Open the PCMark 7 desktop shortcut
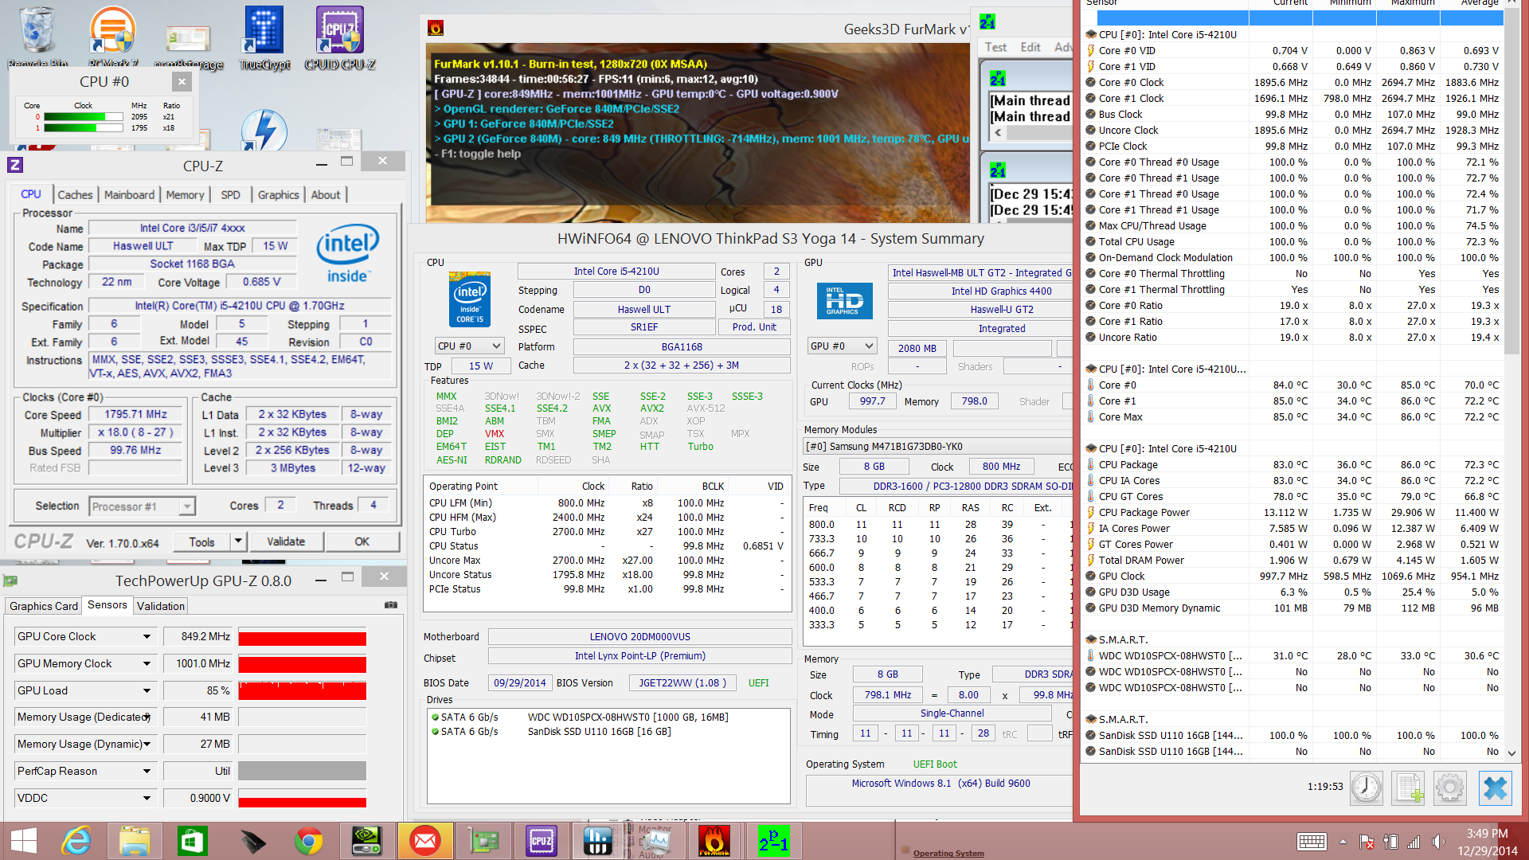 113,36
